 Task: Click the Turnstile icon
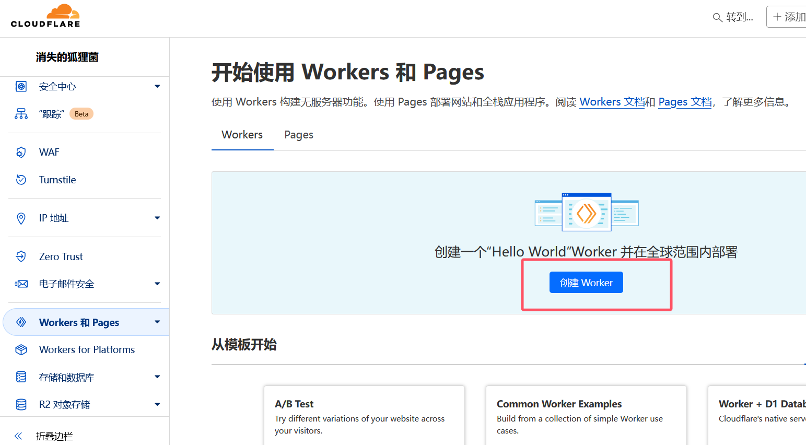[x=21, y=180]
